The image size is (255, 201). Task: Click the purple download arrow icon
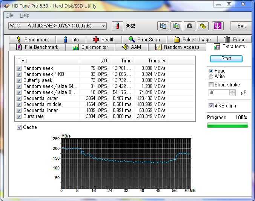click(218, 26)
